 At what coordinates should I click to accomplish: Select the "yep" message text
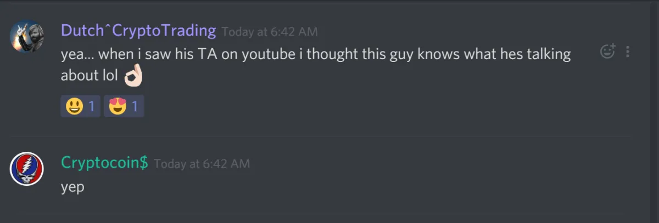(72, 187)
